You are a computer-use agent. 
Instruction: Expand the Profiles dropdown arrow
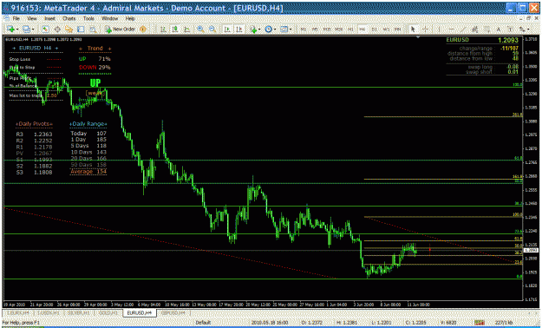(32, 30)
